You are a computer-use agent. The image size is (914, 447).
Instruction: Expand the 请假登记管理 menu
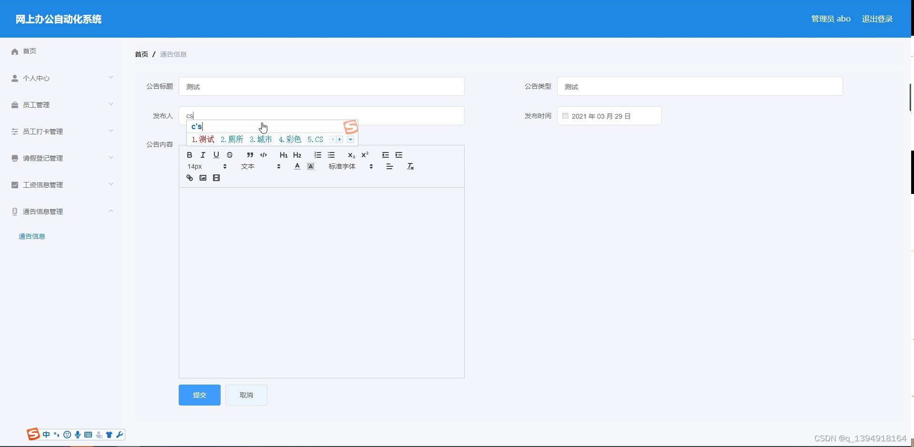click(x=62, y=158)
